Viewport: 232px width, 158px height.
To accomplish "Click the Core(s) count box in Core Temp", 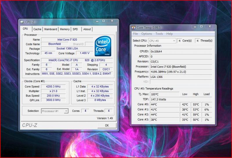I will click(x=180, y=41).
